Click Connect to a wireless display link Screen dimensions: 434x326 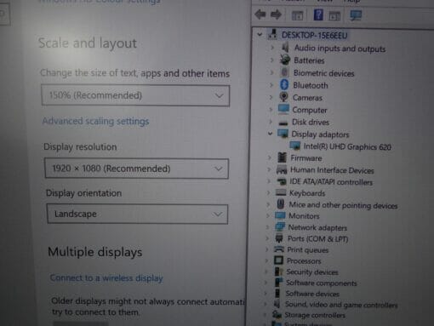(106, 277)
